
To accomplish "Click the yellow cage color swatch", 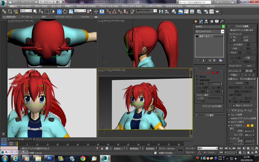I will [x=252, y=125].
